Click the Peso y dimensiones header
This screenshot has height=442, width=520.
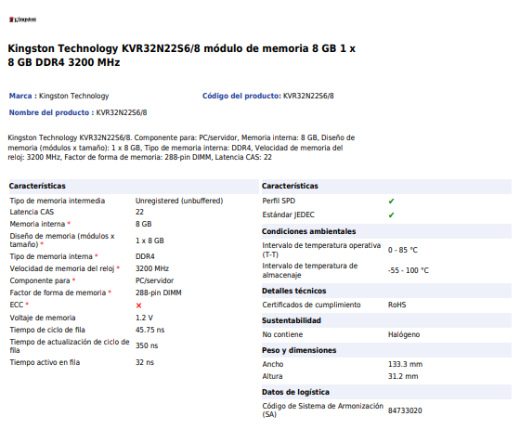(386, 350)
